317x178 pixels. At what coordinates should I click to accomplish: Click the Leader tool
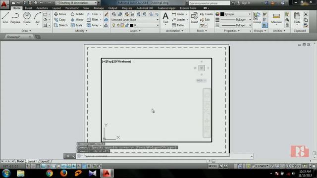[178, 20]
